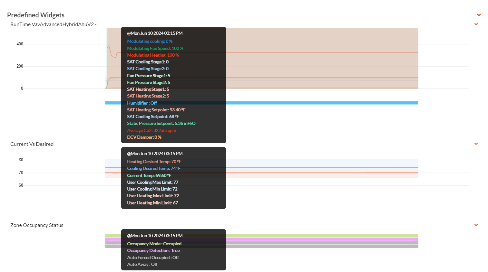The image size is (488, 272).
Task: Click 'Cooling Desired Temp: 74 °F' entry
Action: 154,168
